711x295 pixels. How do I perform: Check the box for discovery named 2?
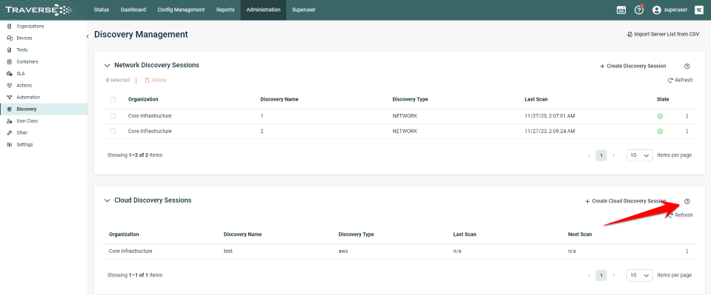113,131
